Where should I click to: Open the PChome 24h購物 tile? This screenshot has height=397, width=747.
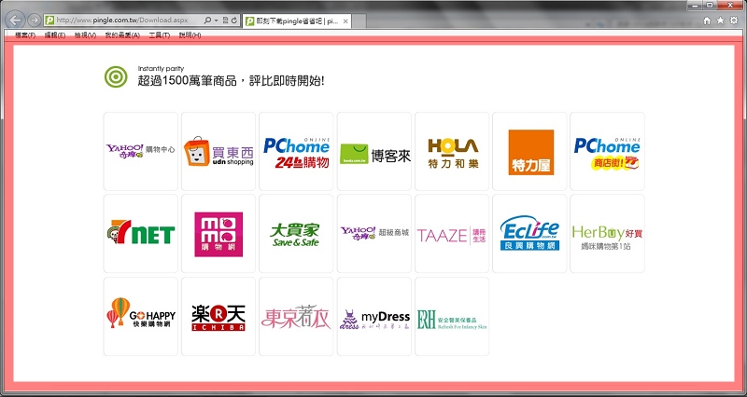(296, 151)
